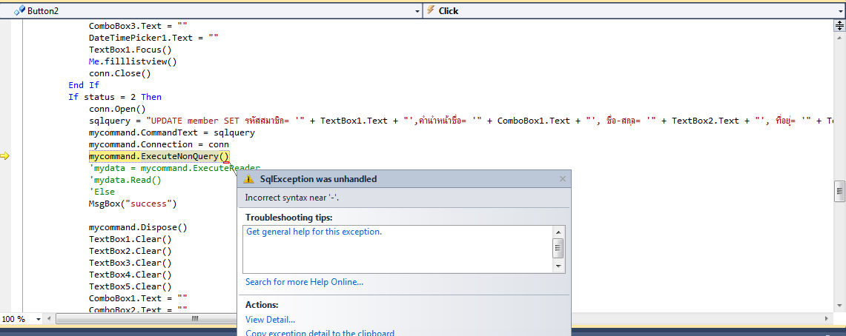Open 'Get general help for this exception' link
Screen dimensions: 846x336
click(x=314, y=232)
